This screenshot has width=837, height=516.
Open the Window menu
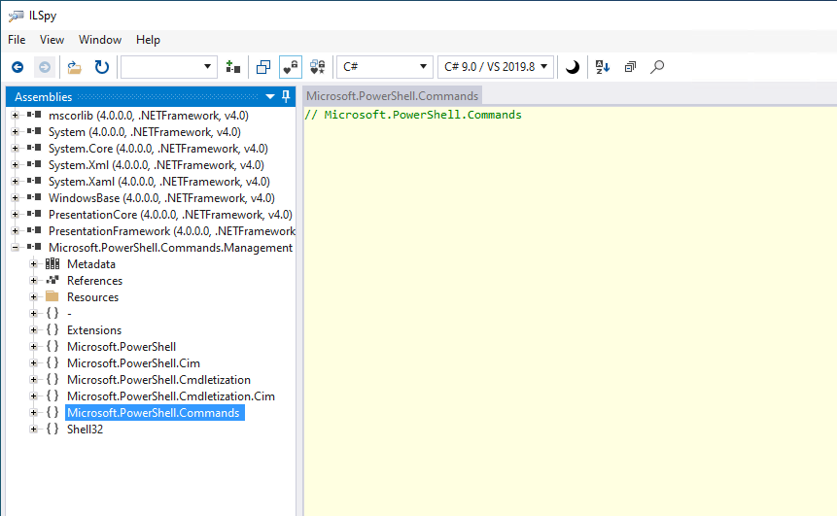pyautogui.click(x=100, y=40)
